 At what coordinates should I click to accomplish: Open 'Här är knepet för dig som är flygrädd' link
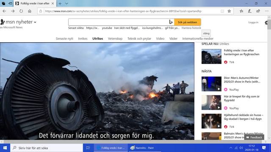tap(242, 98)
